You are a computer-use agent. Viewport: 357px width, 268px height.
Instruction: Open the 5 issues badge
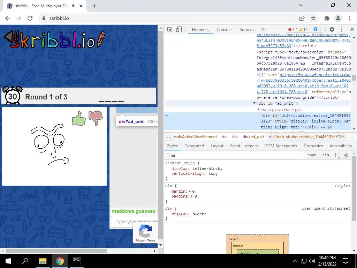tap(317, 29)
